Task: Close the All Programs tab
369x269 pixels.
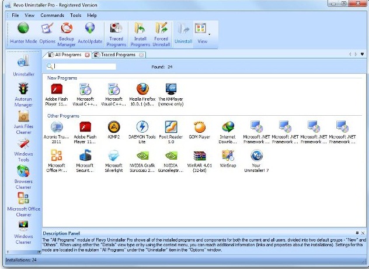Action: click(88, 55)
